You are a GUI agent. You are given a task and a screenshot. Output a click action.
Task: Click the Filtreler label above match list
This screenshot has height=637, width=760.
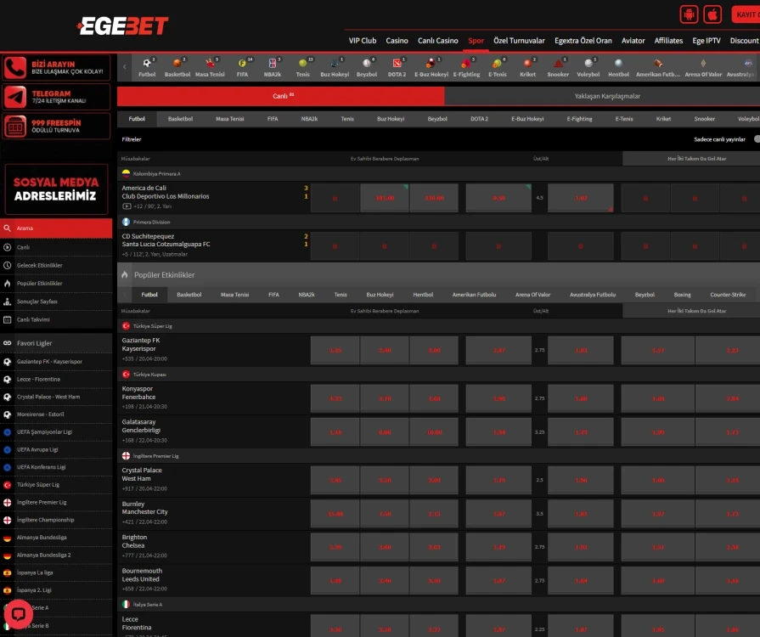point(132,139)
